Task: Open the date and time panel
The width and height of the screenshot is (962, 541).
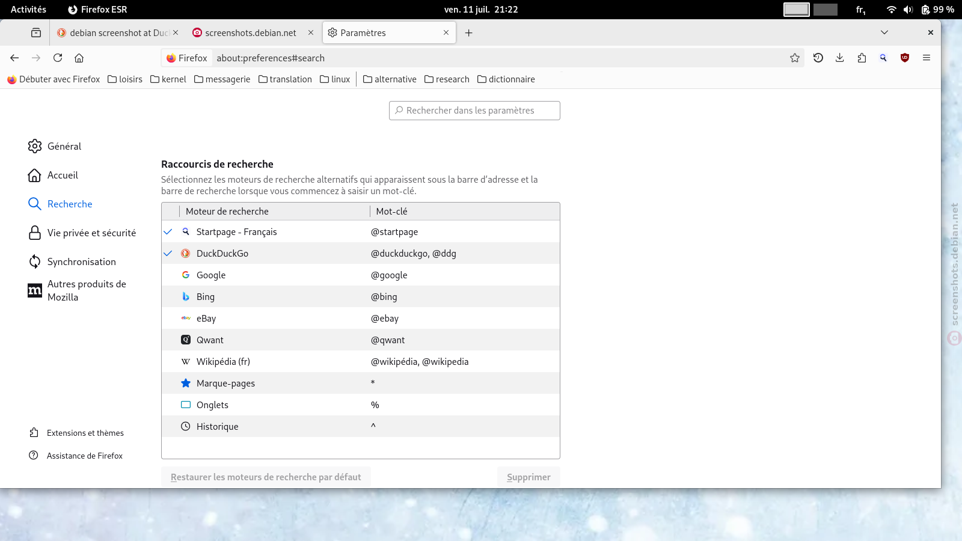Action: (x=481, y=10)
